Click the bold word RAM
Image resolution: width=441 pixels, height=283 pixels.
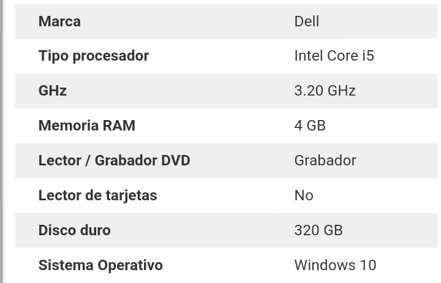click(x=119, y=126)
